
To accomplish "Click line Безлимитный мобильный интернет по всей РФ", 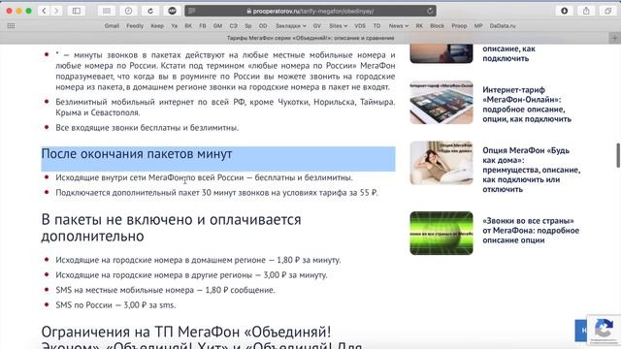I will pos(225,108).
